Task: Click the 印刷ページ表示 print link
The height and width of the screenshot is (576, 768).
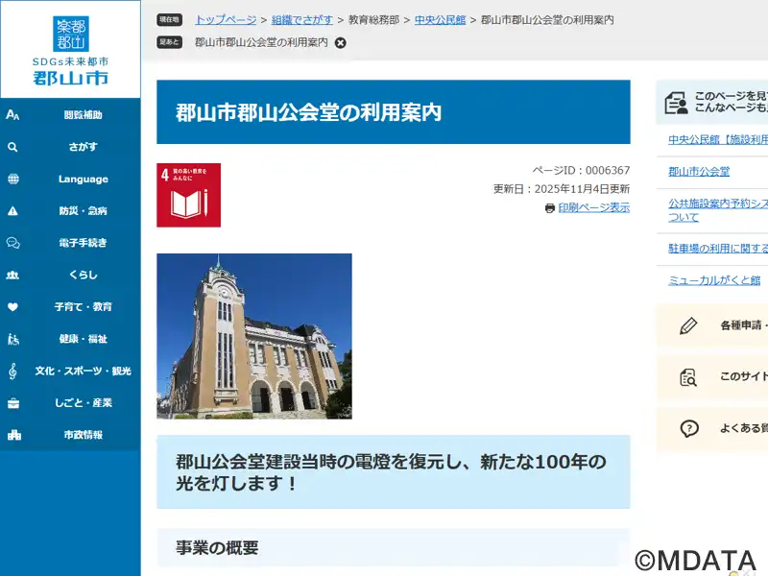Action: pyautogui.click(x=593, y=207)
